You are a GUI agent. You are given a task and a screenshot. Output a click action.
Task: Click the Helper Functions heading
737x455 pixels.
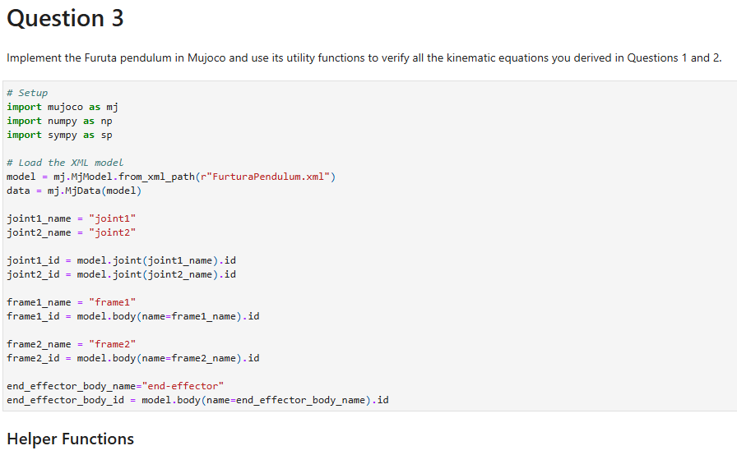(71, 439)
